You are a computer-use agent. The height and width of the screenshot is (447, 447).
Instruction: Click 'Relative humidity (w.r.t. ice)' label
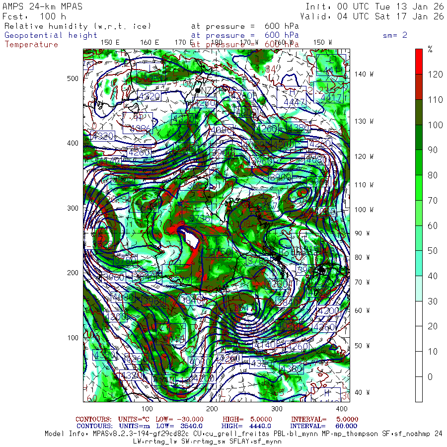[77, 26]
